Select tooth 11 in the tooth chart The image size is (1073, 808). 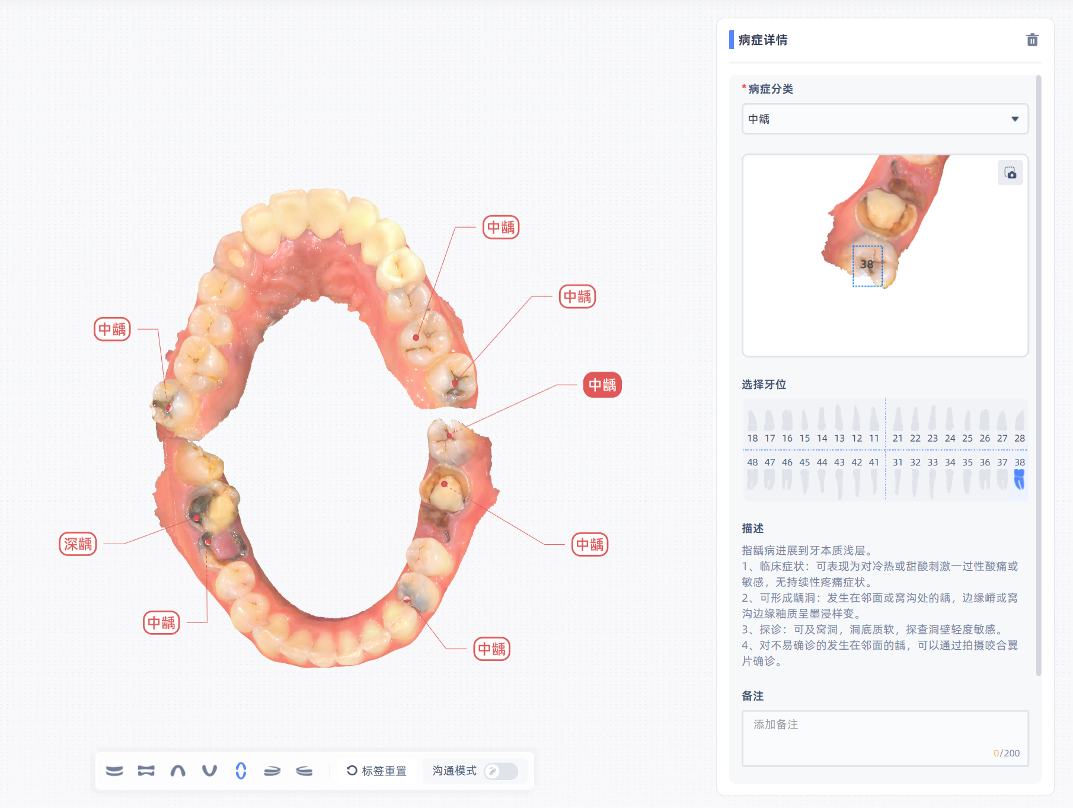coord(874,426)
